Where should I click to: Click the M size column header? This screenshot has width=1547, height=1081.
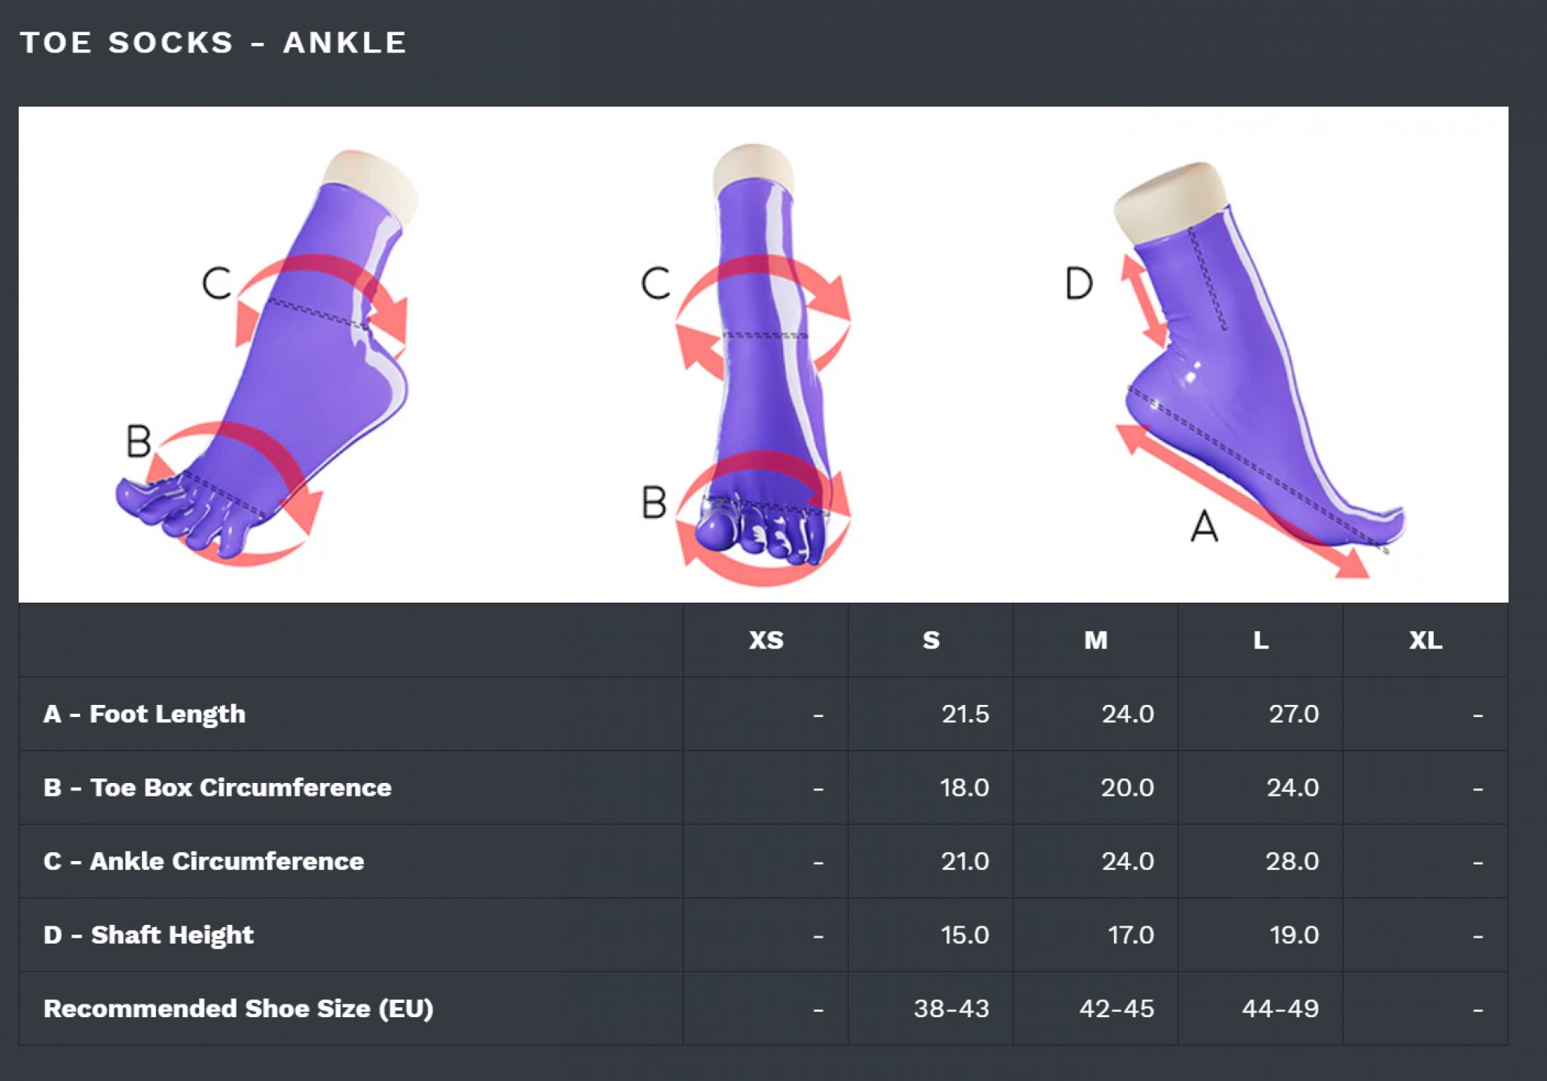(x=1096, y=640)
